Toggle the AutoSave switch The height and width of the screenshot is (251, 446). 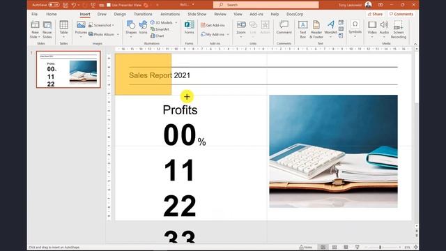tap(54, 5)
